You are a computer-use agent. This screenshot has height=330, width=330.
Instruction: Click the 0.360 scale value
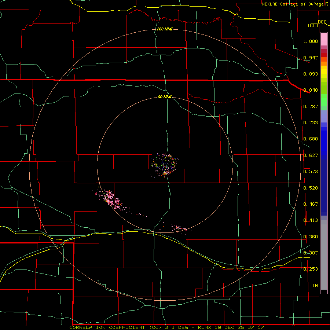(311, 237)
